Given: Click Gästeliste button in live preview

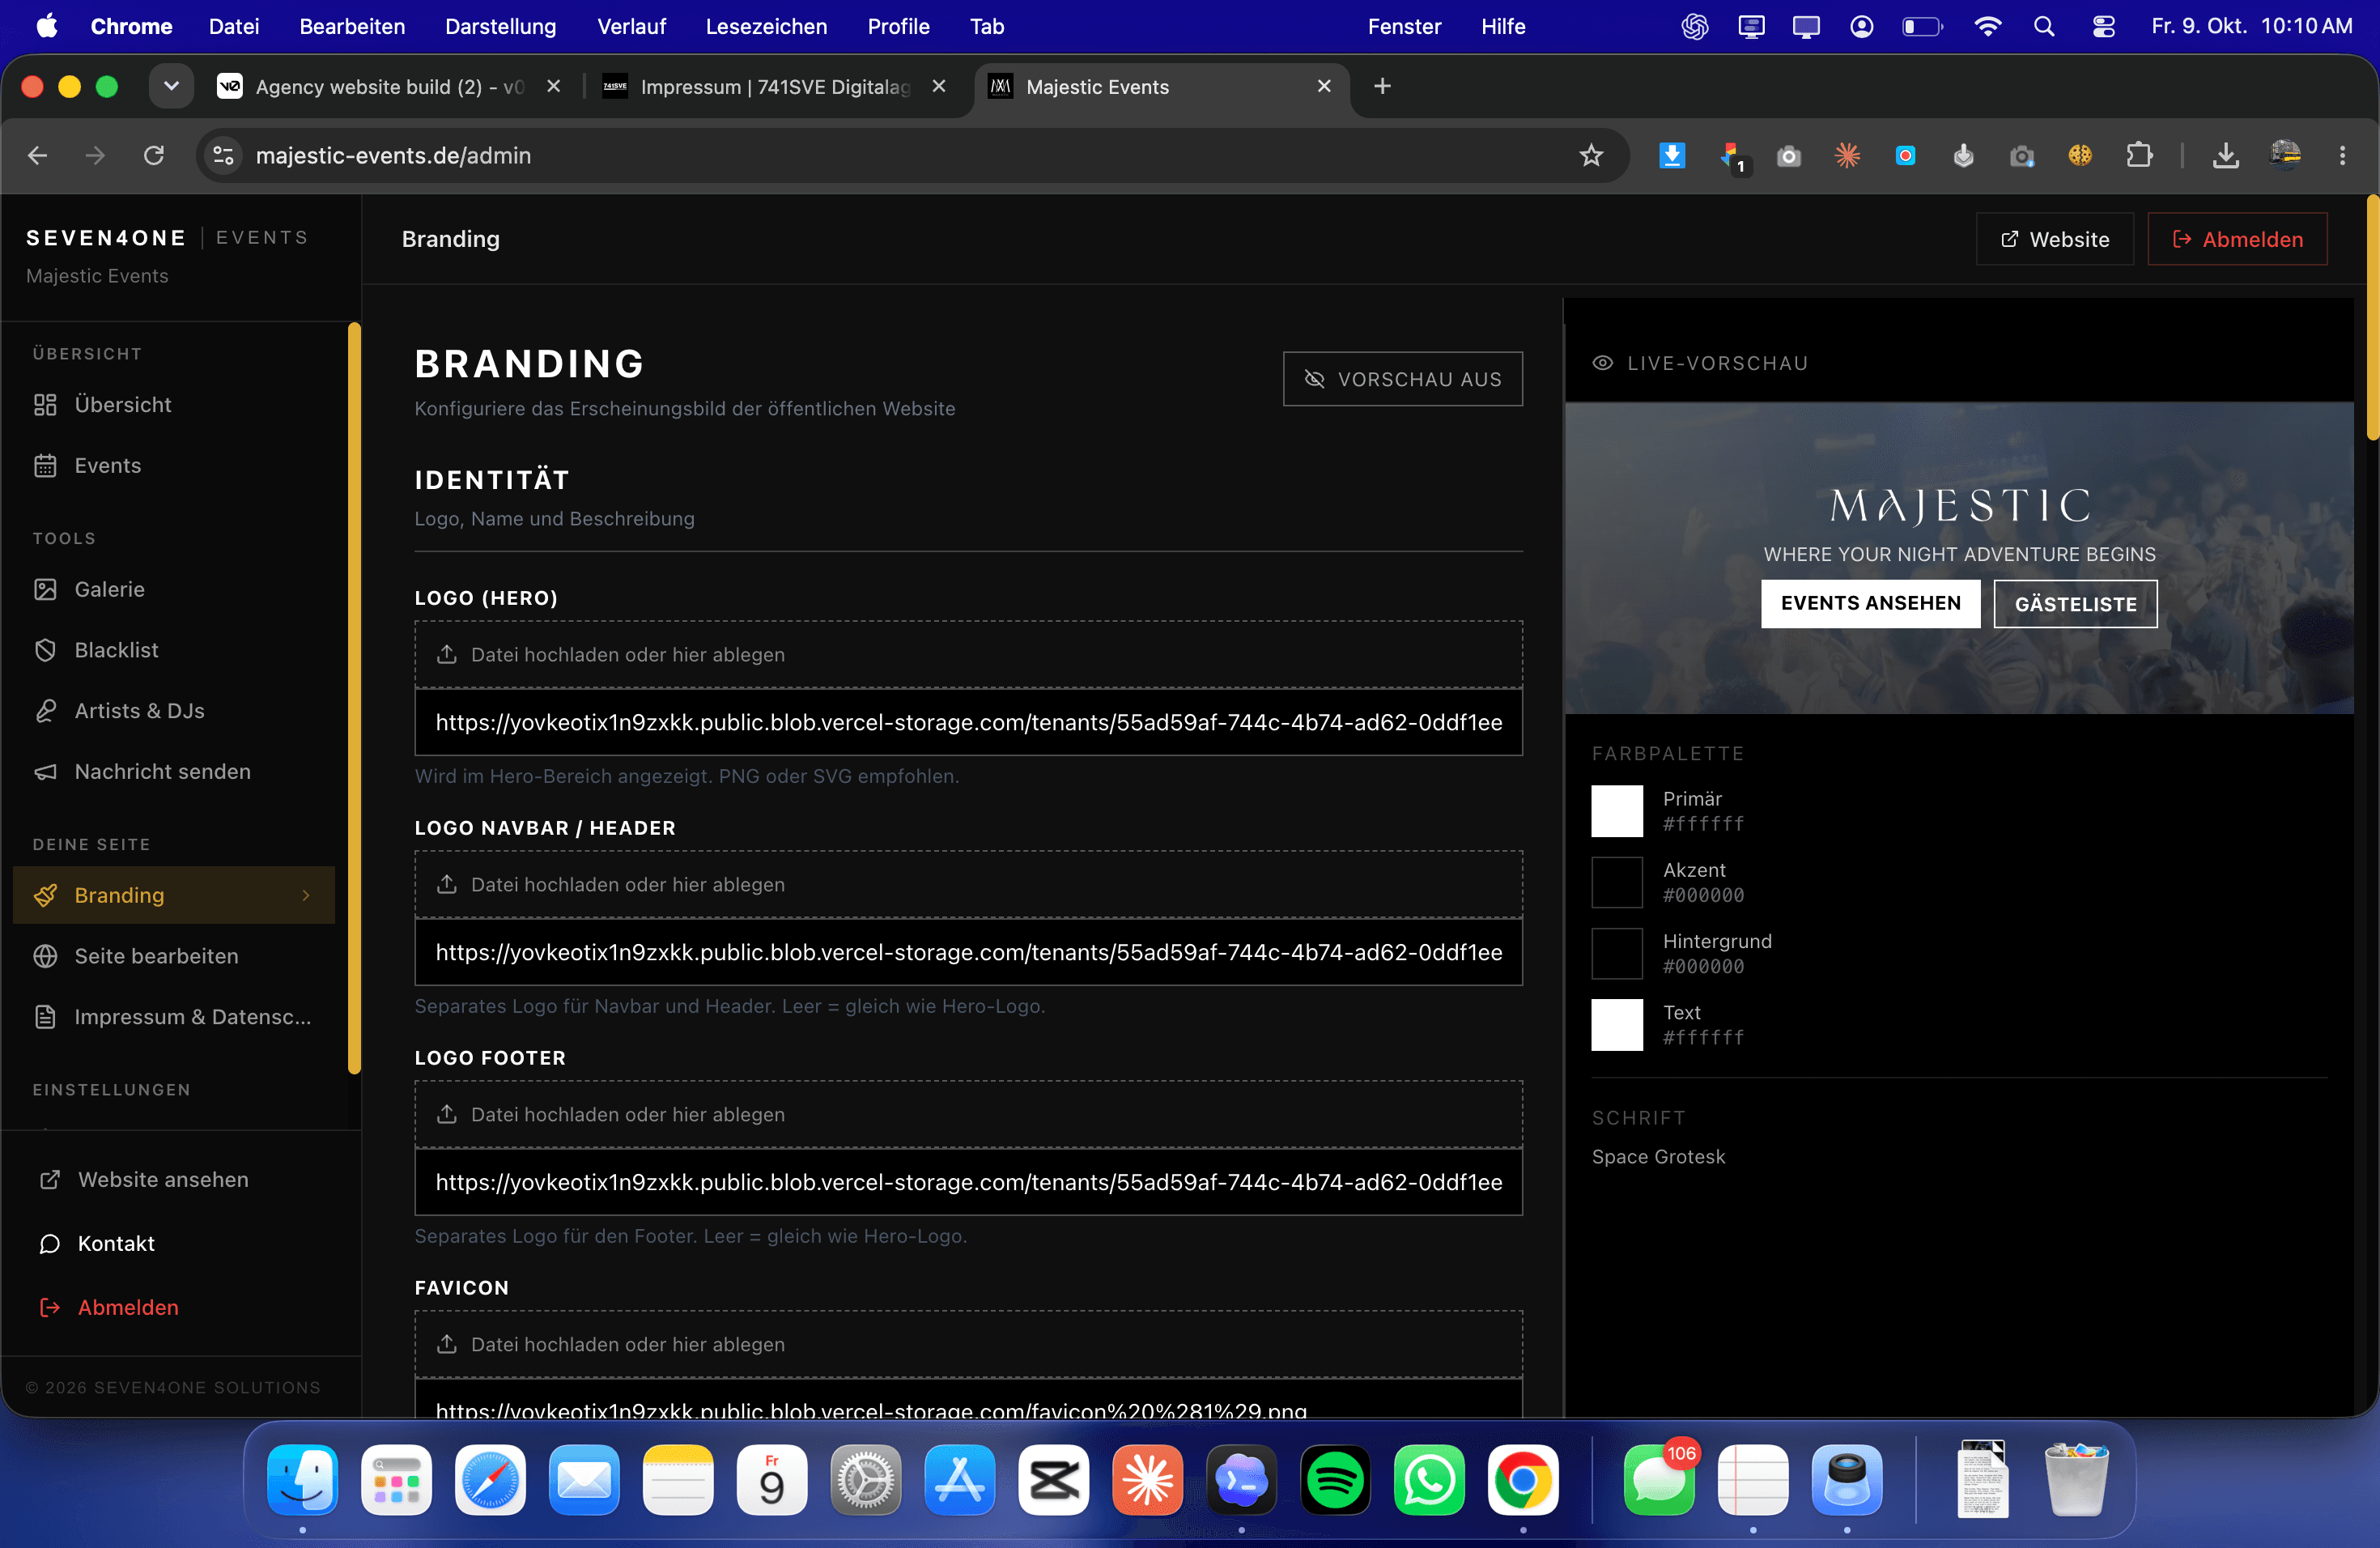Looking at the screenshot, I should pyautogui.click(x=2075, y=605).
